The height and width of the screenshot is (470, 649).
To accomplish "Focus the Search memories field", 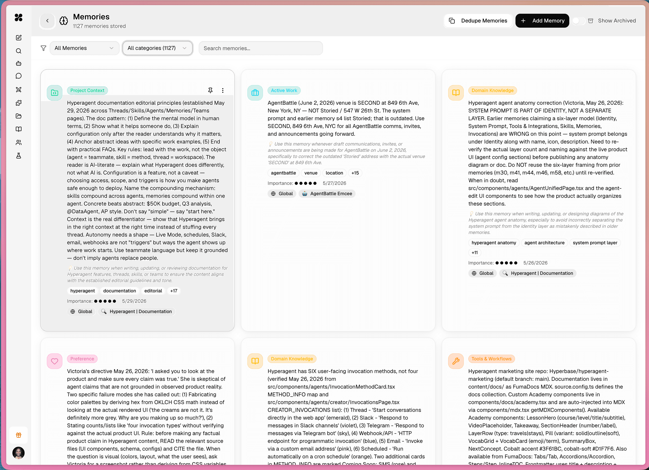I will 261,48.
